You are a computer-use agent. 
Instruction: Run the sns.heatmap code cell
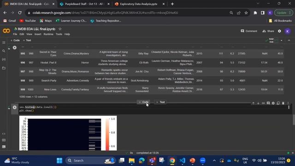(15, 107)
